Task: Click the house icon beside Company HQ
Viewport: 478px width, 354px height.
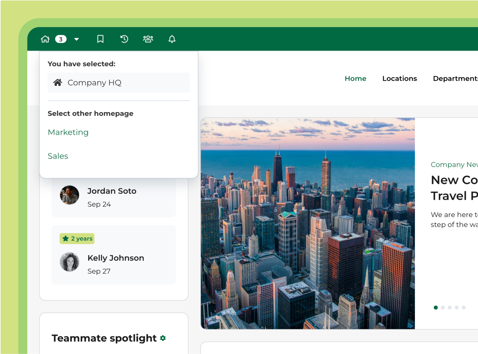Action: coord(58,82)
